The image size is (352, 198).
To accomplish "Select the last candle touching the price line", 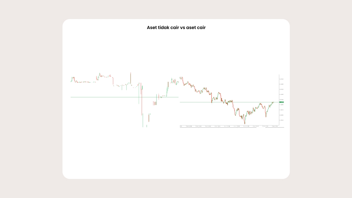I will click(273, 102).
